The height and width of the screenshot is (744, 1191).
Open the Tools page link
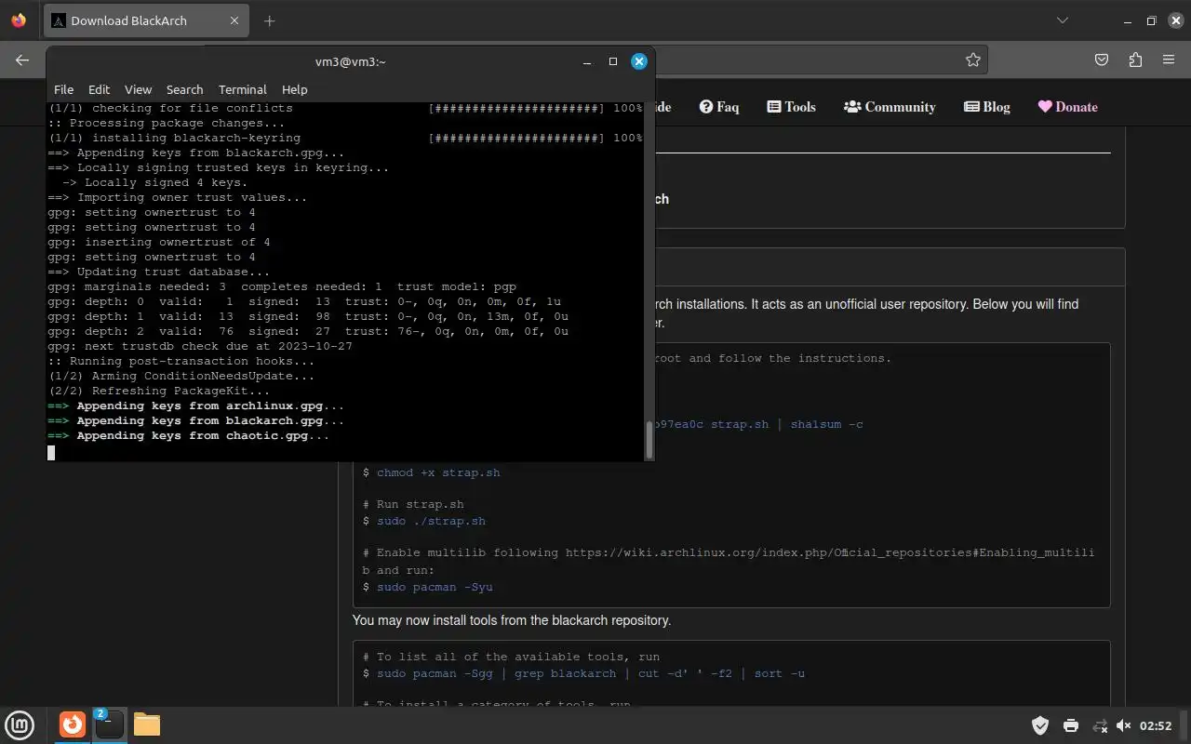click(x=791, y=107)
